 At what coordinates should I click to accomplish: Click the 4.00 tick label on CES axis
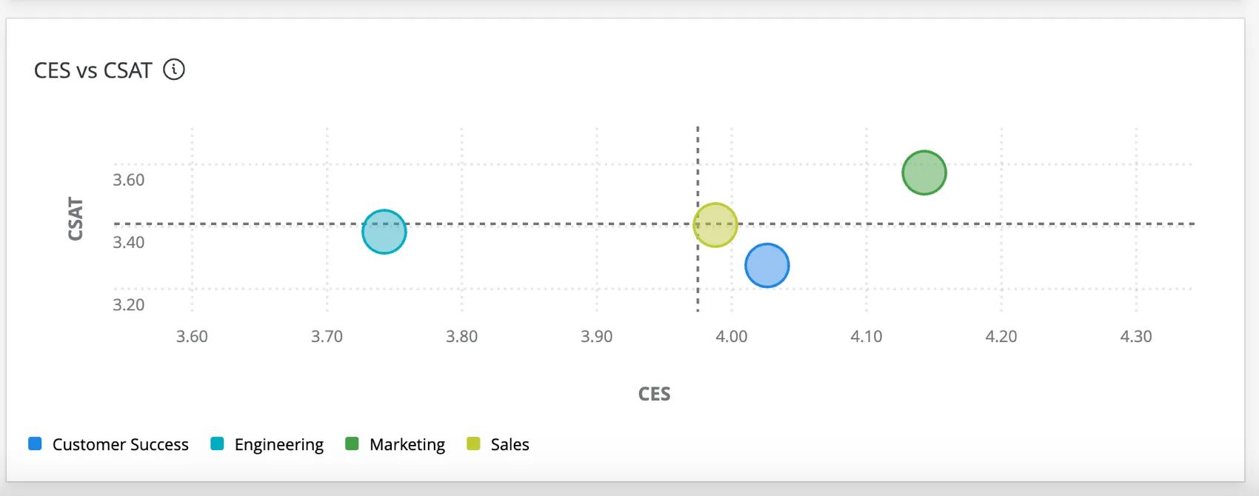click(x=731, y=336)
